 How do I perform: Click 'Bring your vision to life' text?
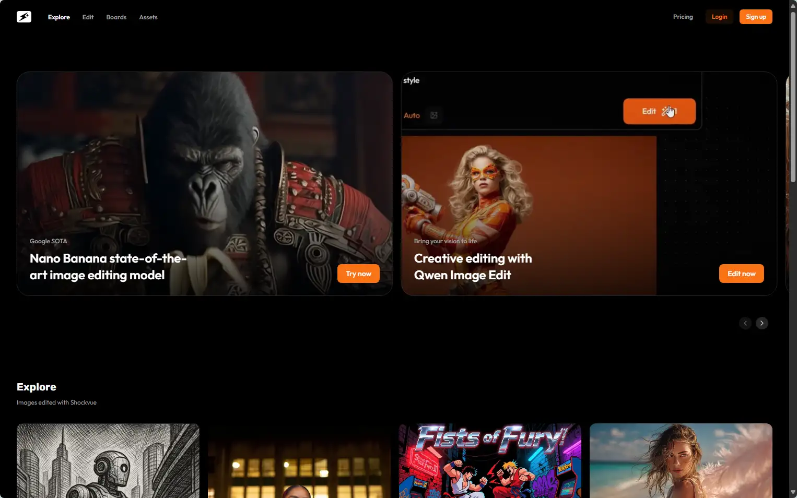click(x=446, y=241)
